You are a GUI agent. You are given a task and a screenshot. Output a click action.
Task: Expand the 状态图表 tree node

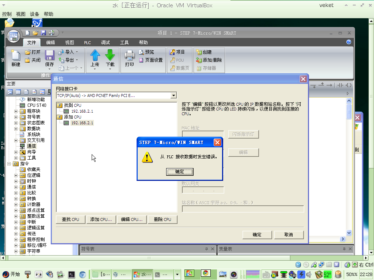pos(16,123)
